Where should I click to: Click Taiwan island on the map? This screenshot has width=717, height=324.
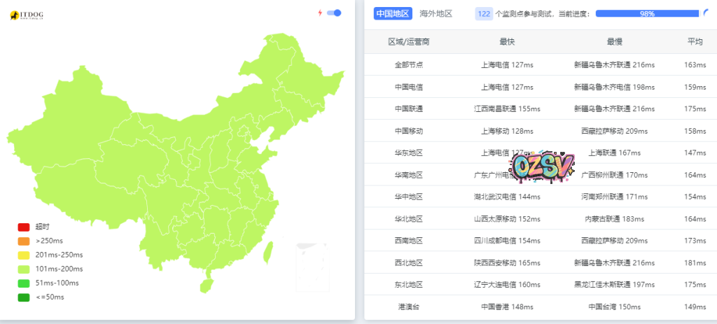266,251
